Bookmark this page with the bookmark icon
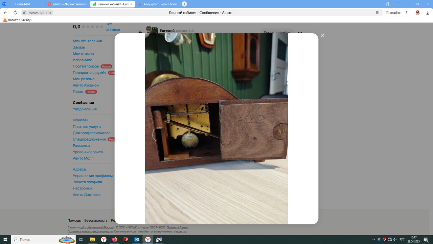The height and width of the screenshot is (244, 433). 377,13
